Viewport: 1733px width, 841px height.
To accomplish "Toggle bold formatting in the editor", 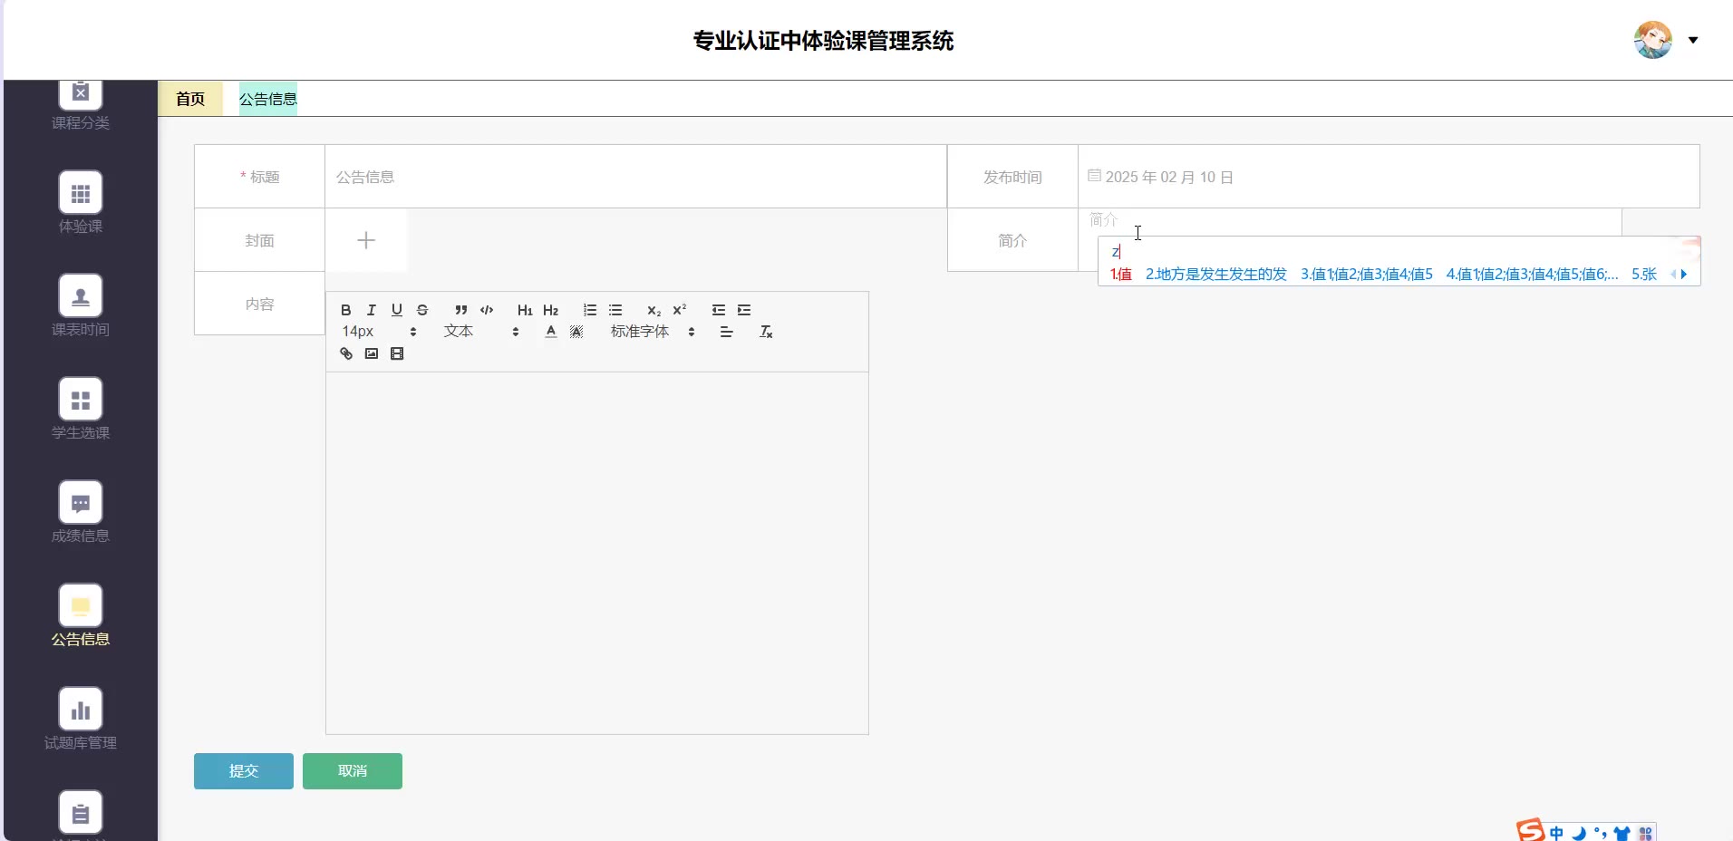I will (x=345, y=310).
